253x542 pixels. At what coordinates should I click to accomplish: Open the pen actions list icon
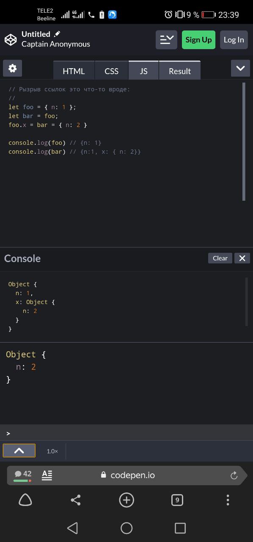tap(166, 40)
